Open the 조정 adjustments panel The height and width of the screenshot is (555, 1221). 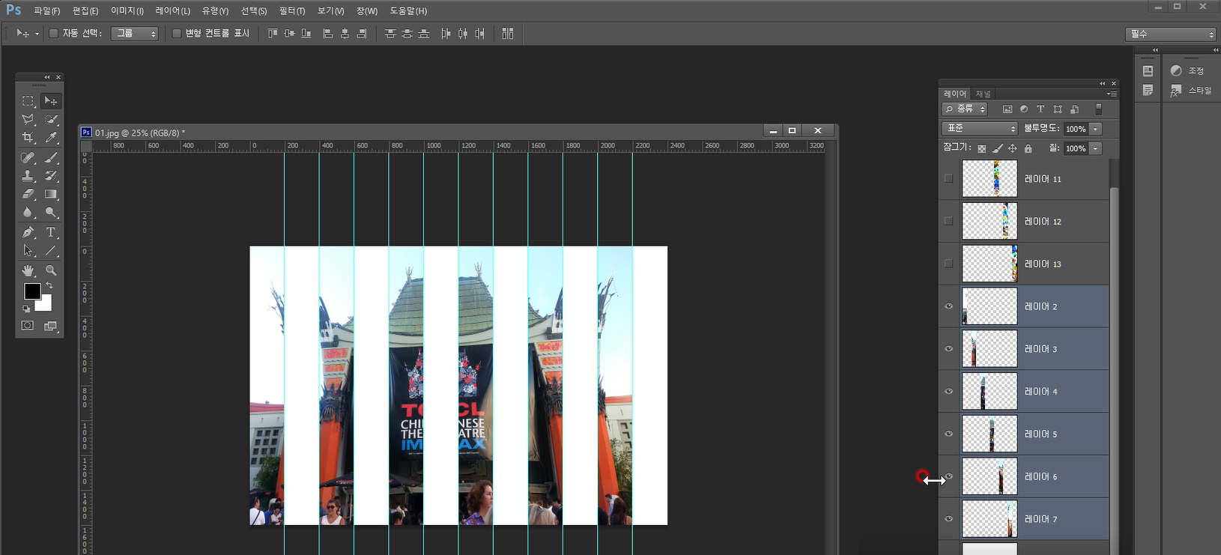coord(1187,70)
